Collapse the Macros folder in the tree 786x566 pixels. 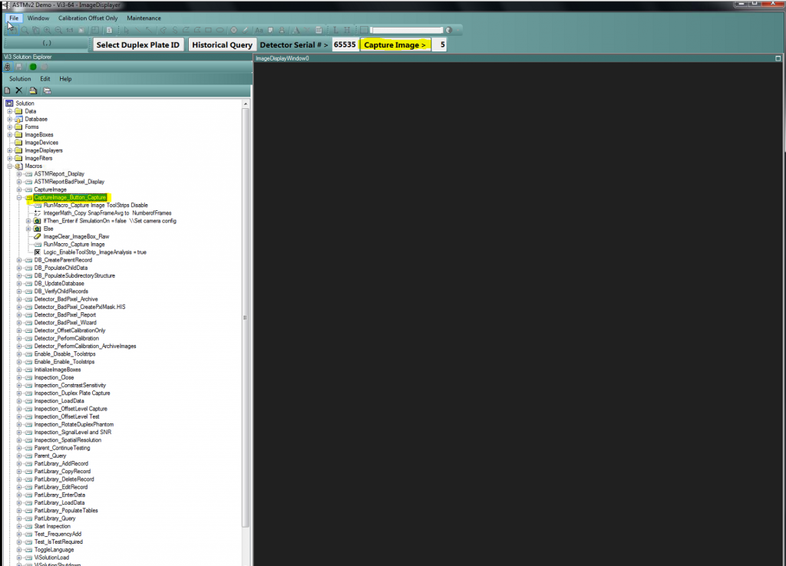click(10, 166)
